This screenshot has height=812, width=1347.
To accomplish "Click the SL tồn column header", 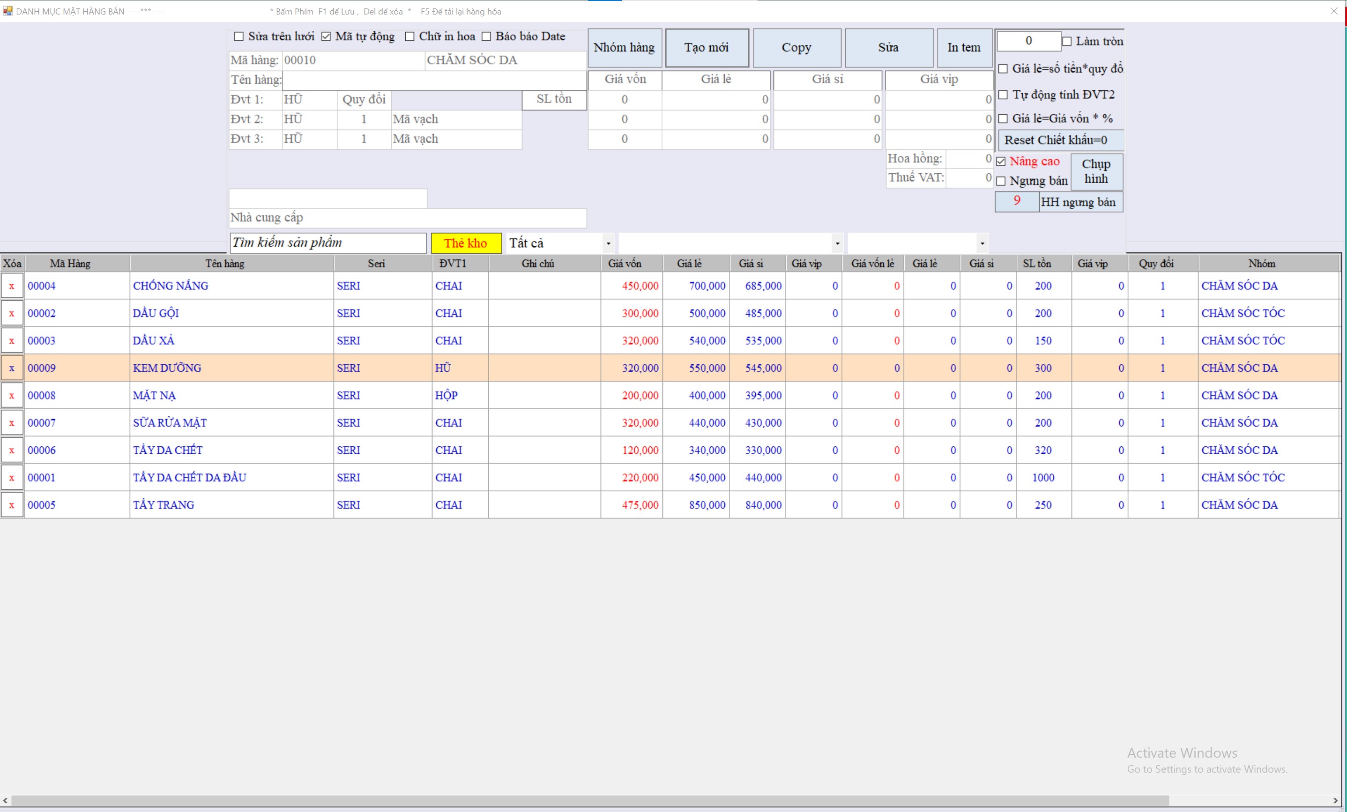I will pyautogui.click(x=1036, y=263).
